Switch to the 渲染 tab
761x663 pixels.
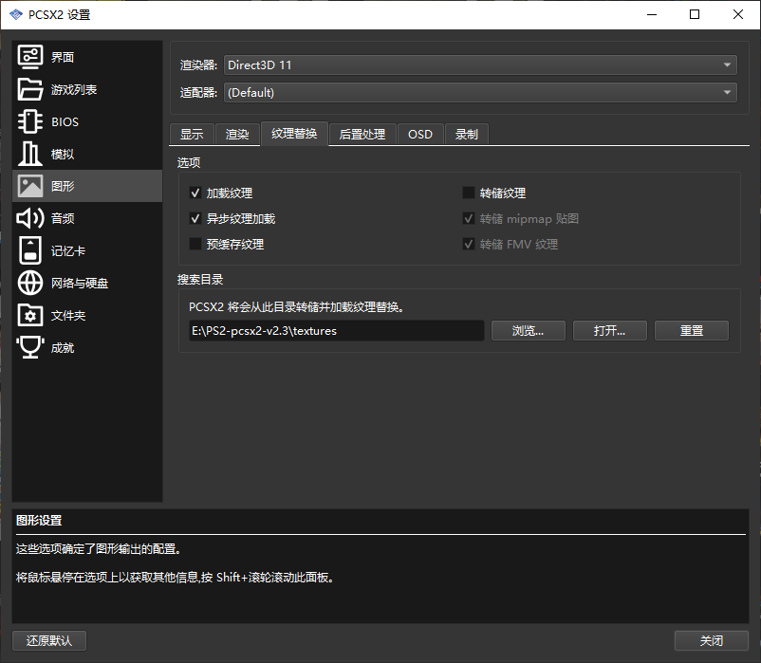point(237,135)
